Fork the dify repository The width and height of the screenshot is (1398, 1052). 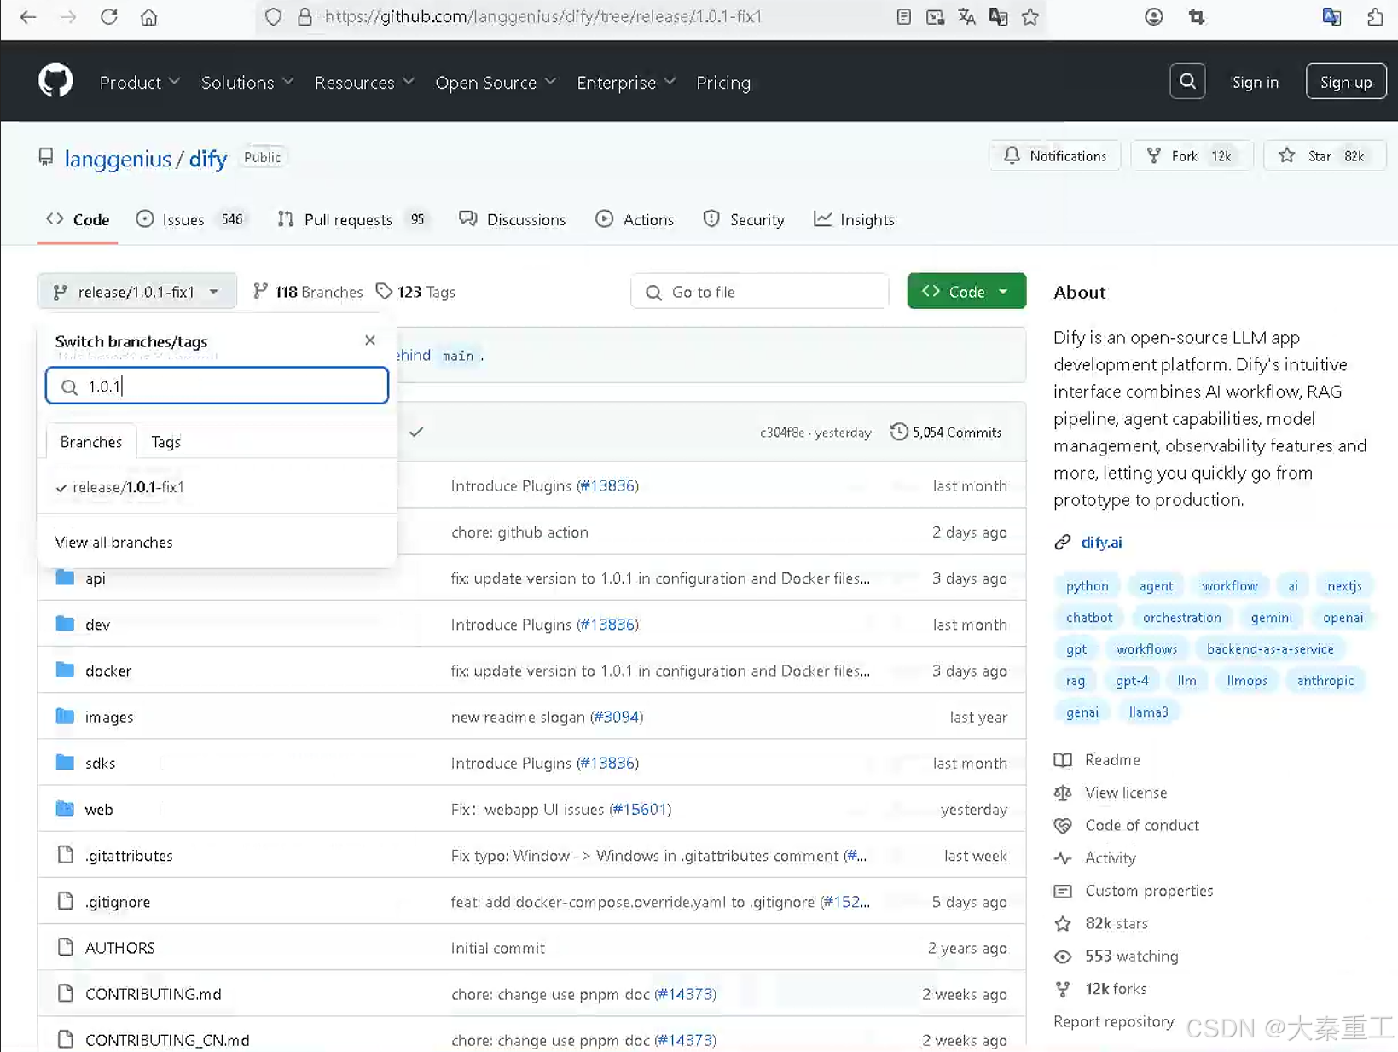click(x=1192, y=156)
